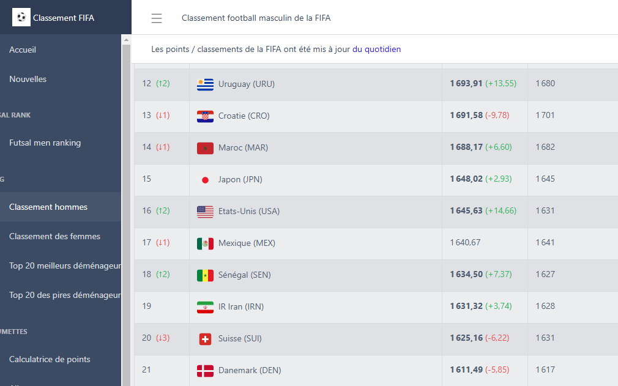The height and width of the screenshot is (386, 618).
Task: Open Calculatrice de points page
Action: [x=50, y=359]
